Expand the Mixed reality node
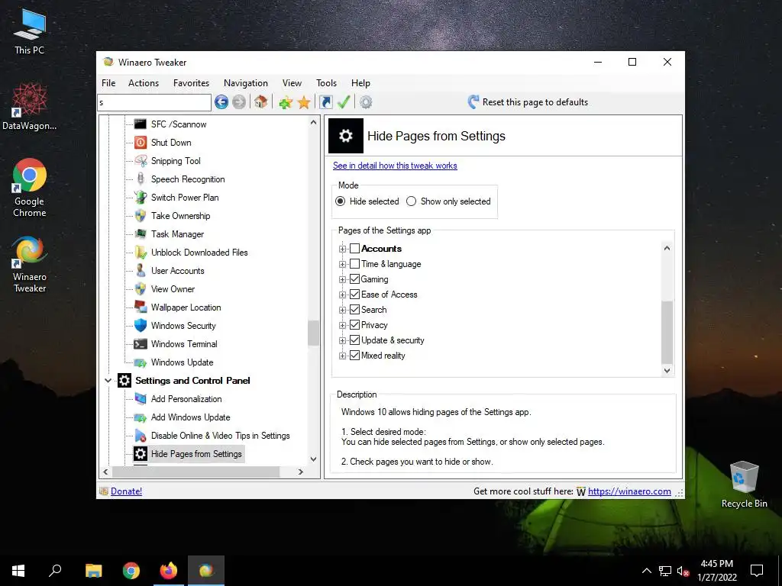The width and height of the screenshot is (782, 586). [343, 356]
